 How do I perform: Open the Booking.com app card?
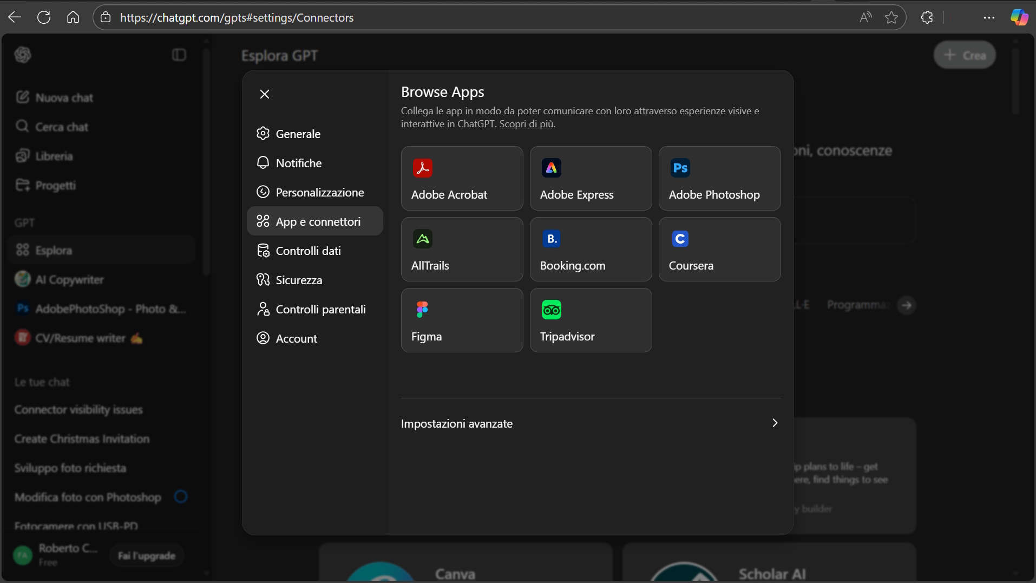click(x=591, y=250)
